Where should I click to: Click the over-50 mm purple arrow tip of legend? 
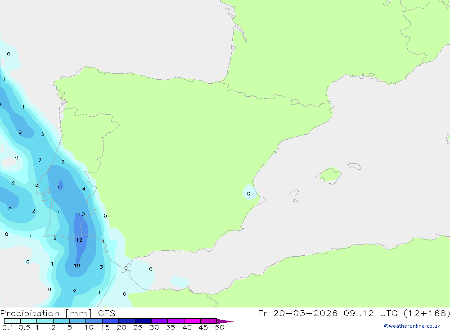(x=225, y=321)
